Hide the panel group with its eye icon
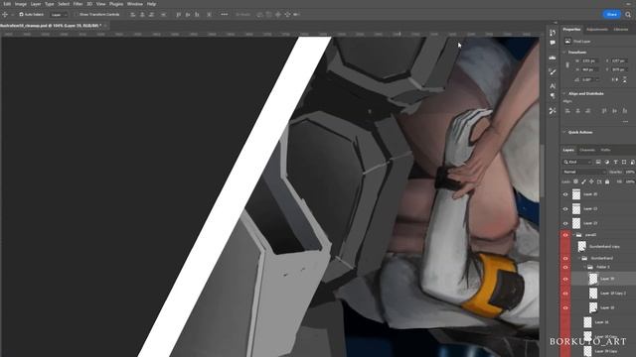This screenshot has width=636, height=357. click(x=565, y=235)
